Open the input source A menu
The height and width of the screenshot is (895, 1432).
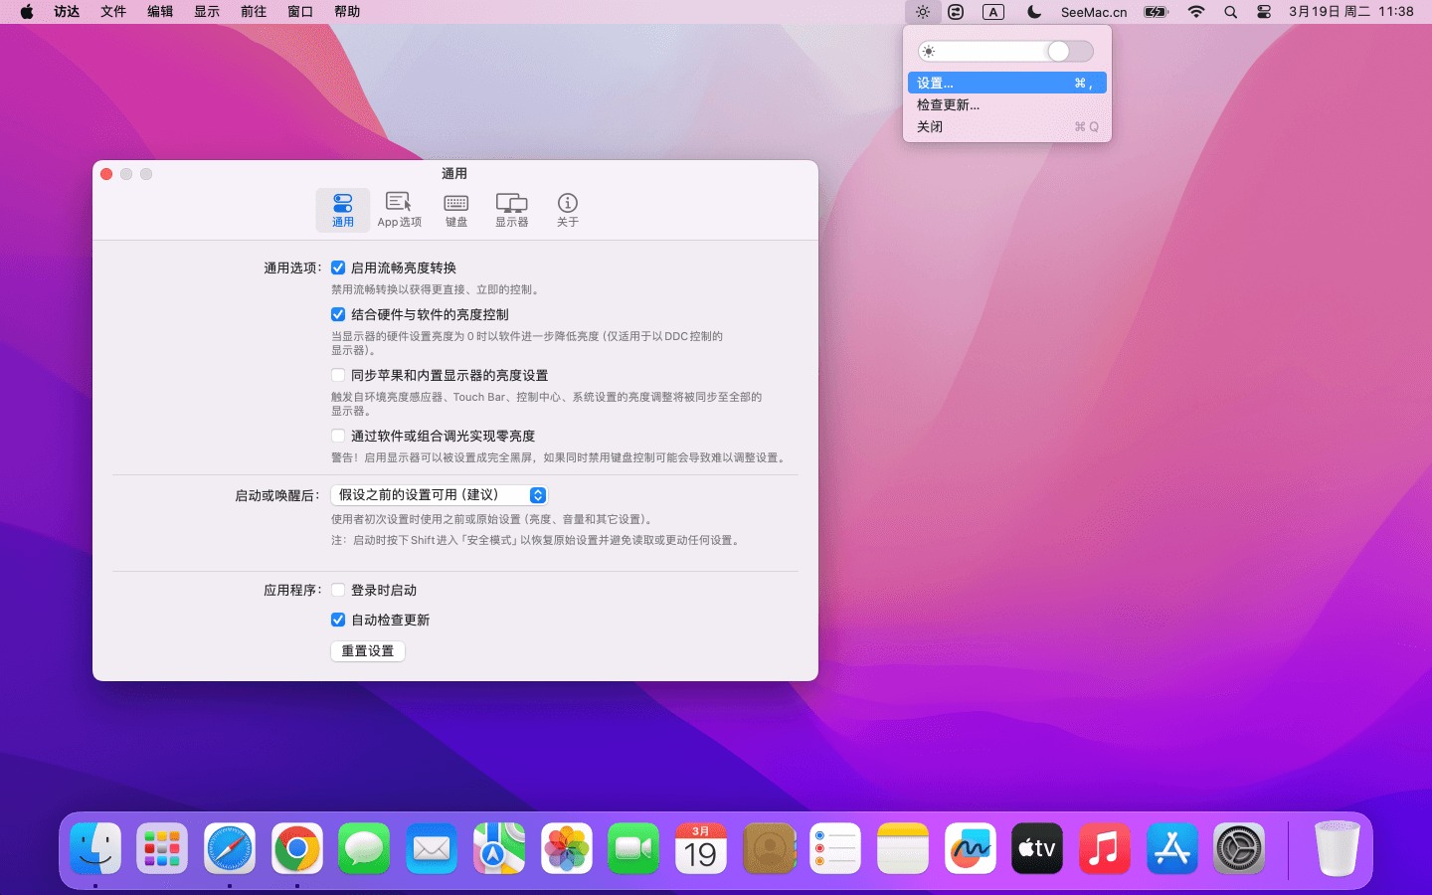(x=992, y=12)
